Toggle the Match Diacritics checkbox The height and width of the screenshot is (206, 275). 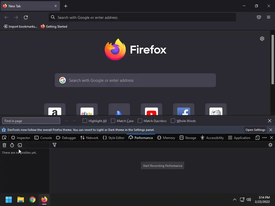point(140,121)
